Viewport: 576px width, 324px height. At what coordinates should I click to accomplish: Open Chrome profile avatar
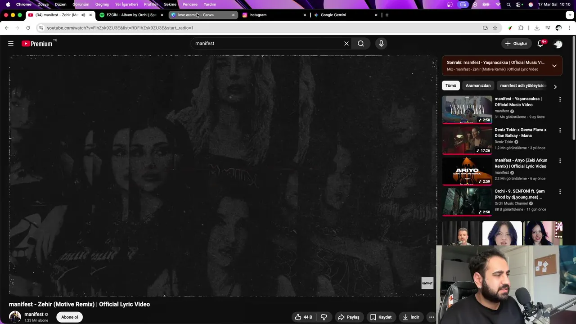tap(558, 28)
